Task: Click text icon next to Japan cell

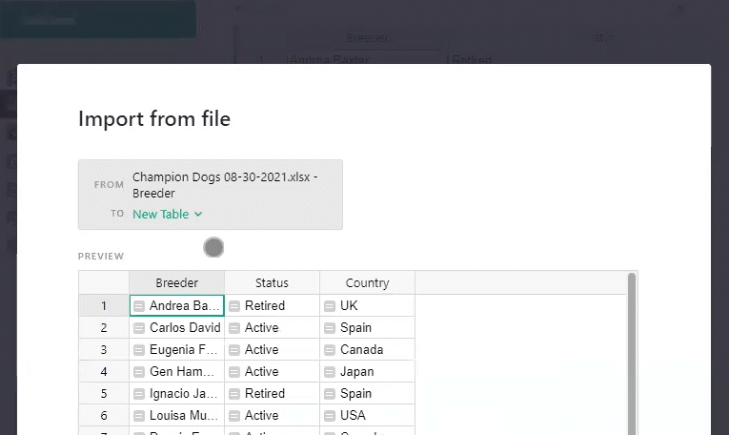Action: 330,372
